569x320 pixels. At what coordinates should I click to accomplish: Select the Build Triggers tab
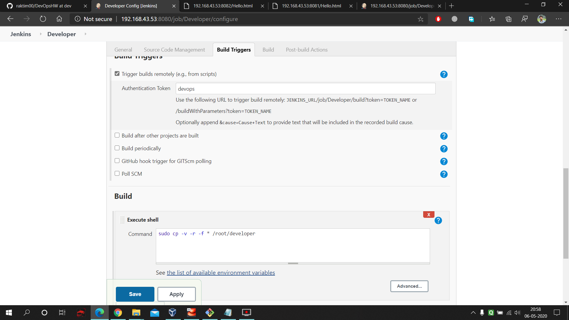[234, 49]
